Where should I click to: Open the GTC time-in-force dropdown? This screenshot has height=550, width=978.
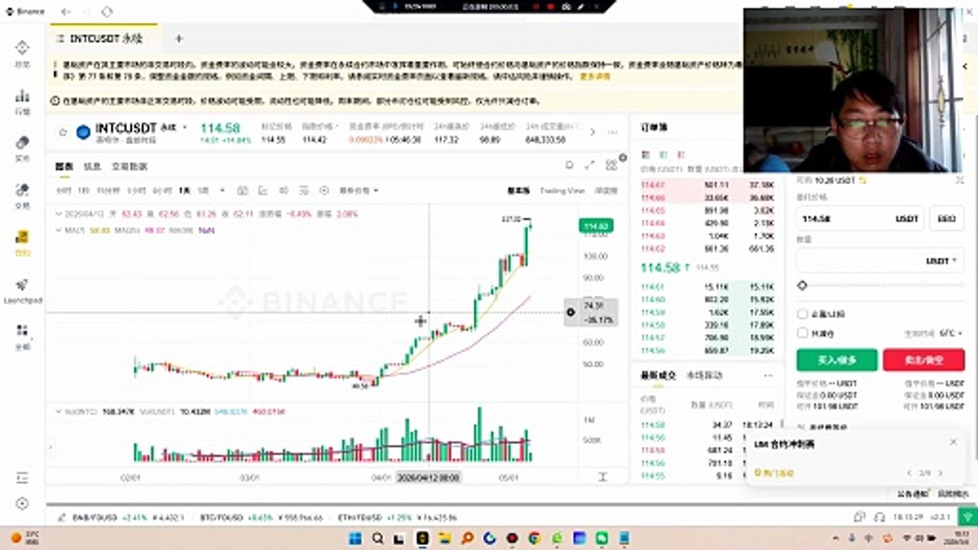[950, 333]
